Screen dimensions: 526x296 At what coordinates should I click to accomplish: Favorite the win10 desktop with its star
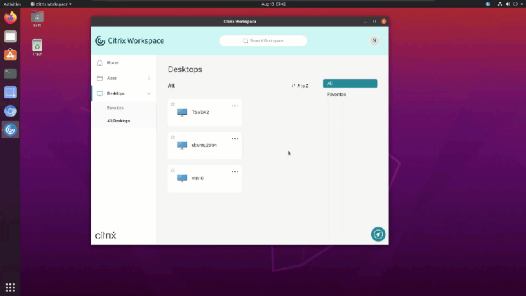pyautogui.click(x=173, y=170)
